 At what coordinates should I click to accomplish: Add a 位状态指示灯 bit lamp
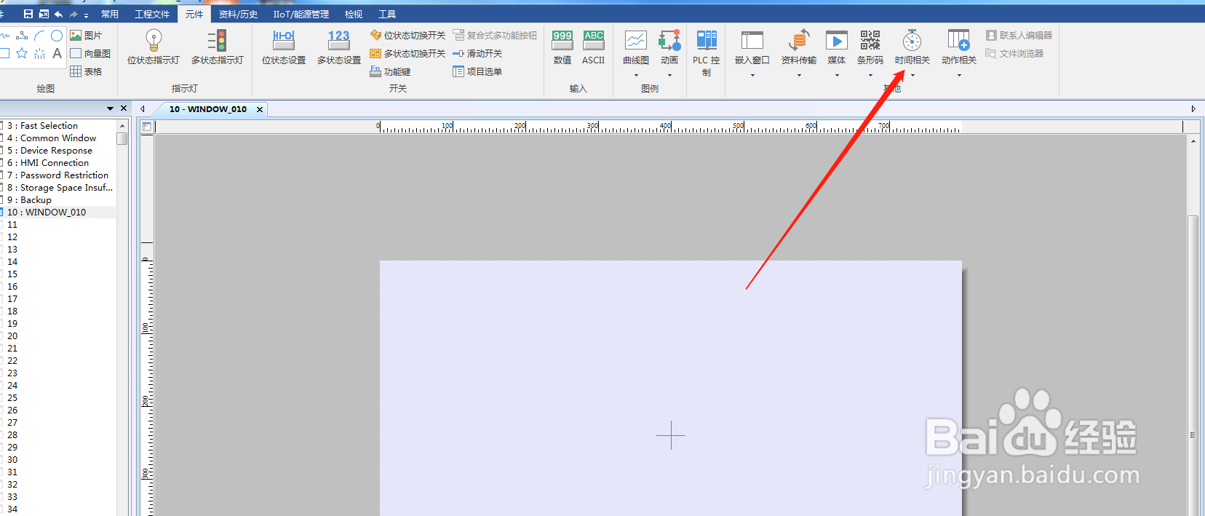(154, 47)
